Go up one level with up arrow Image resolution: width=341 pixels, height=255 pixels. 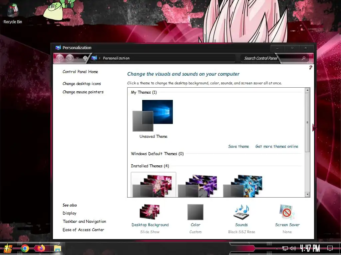(85, 58)
